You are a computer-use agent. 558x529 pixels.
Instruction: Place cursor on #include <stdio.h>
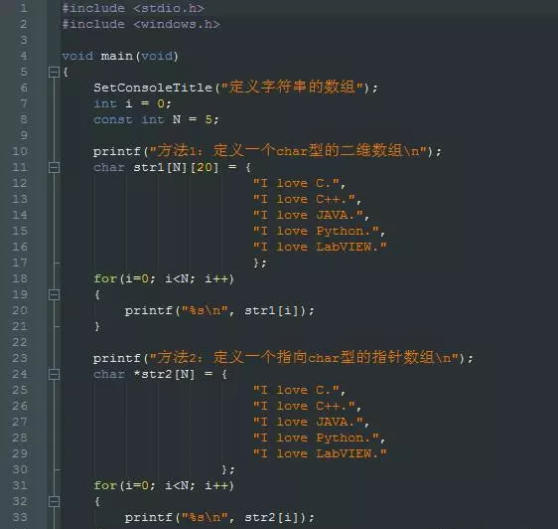[x=133, y=8]
